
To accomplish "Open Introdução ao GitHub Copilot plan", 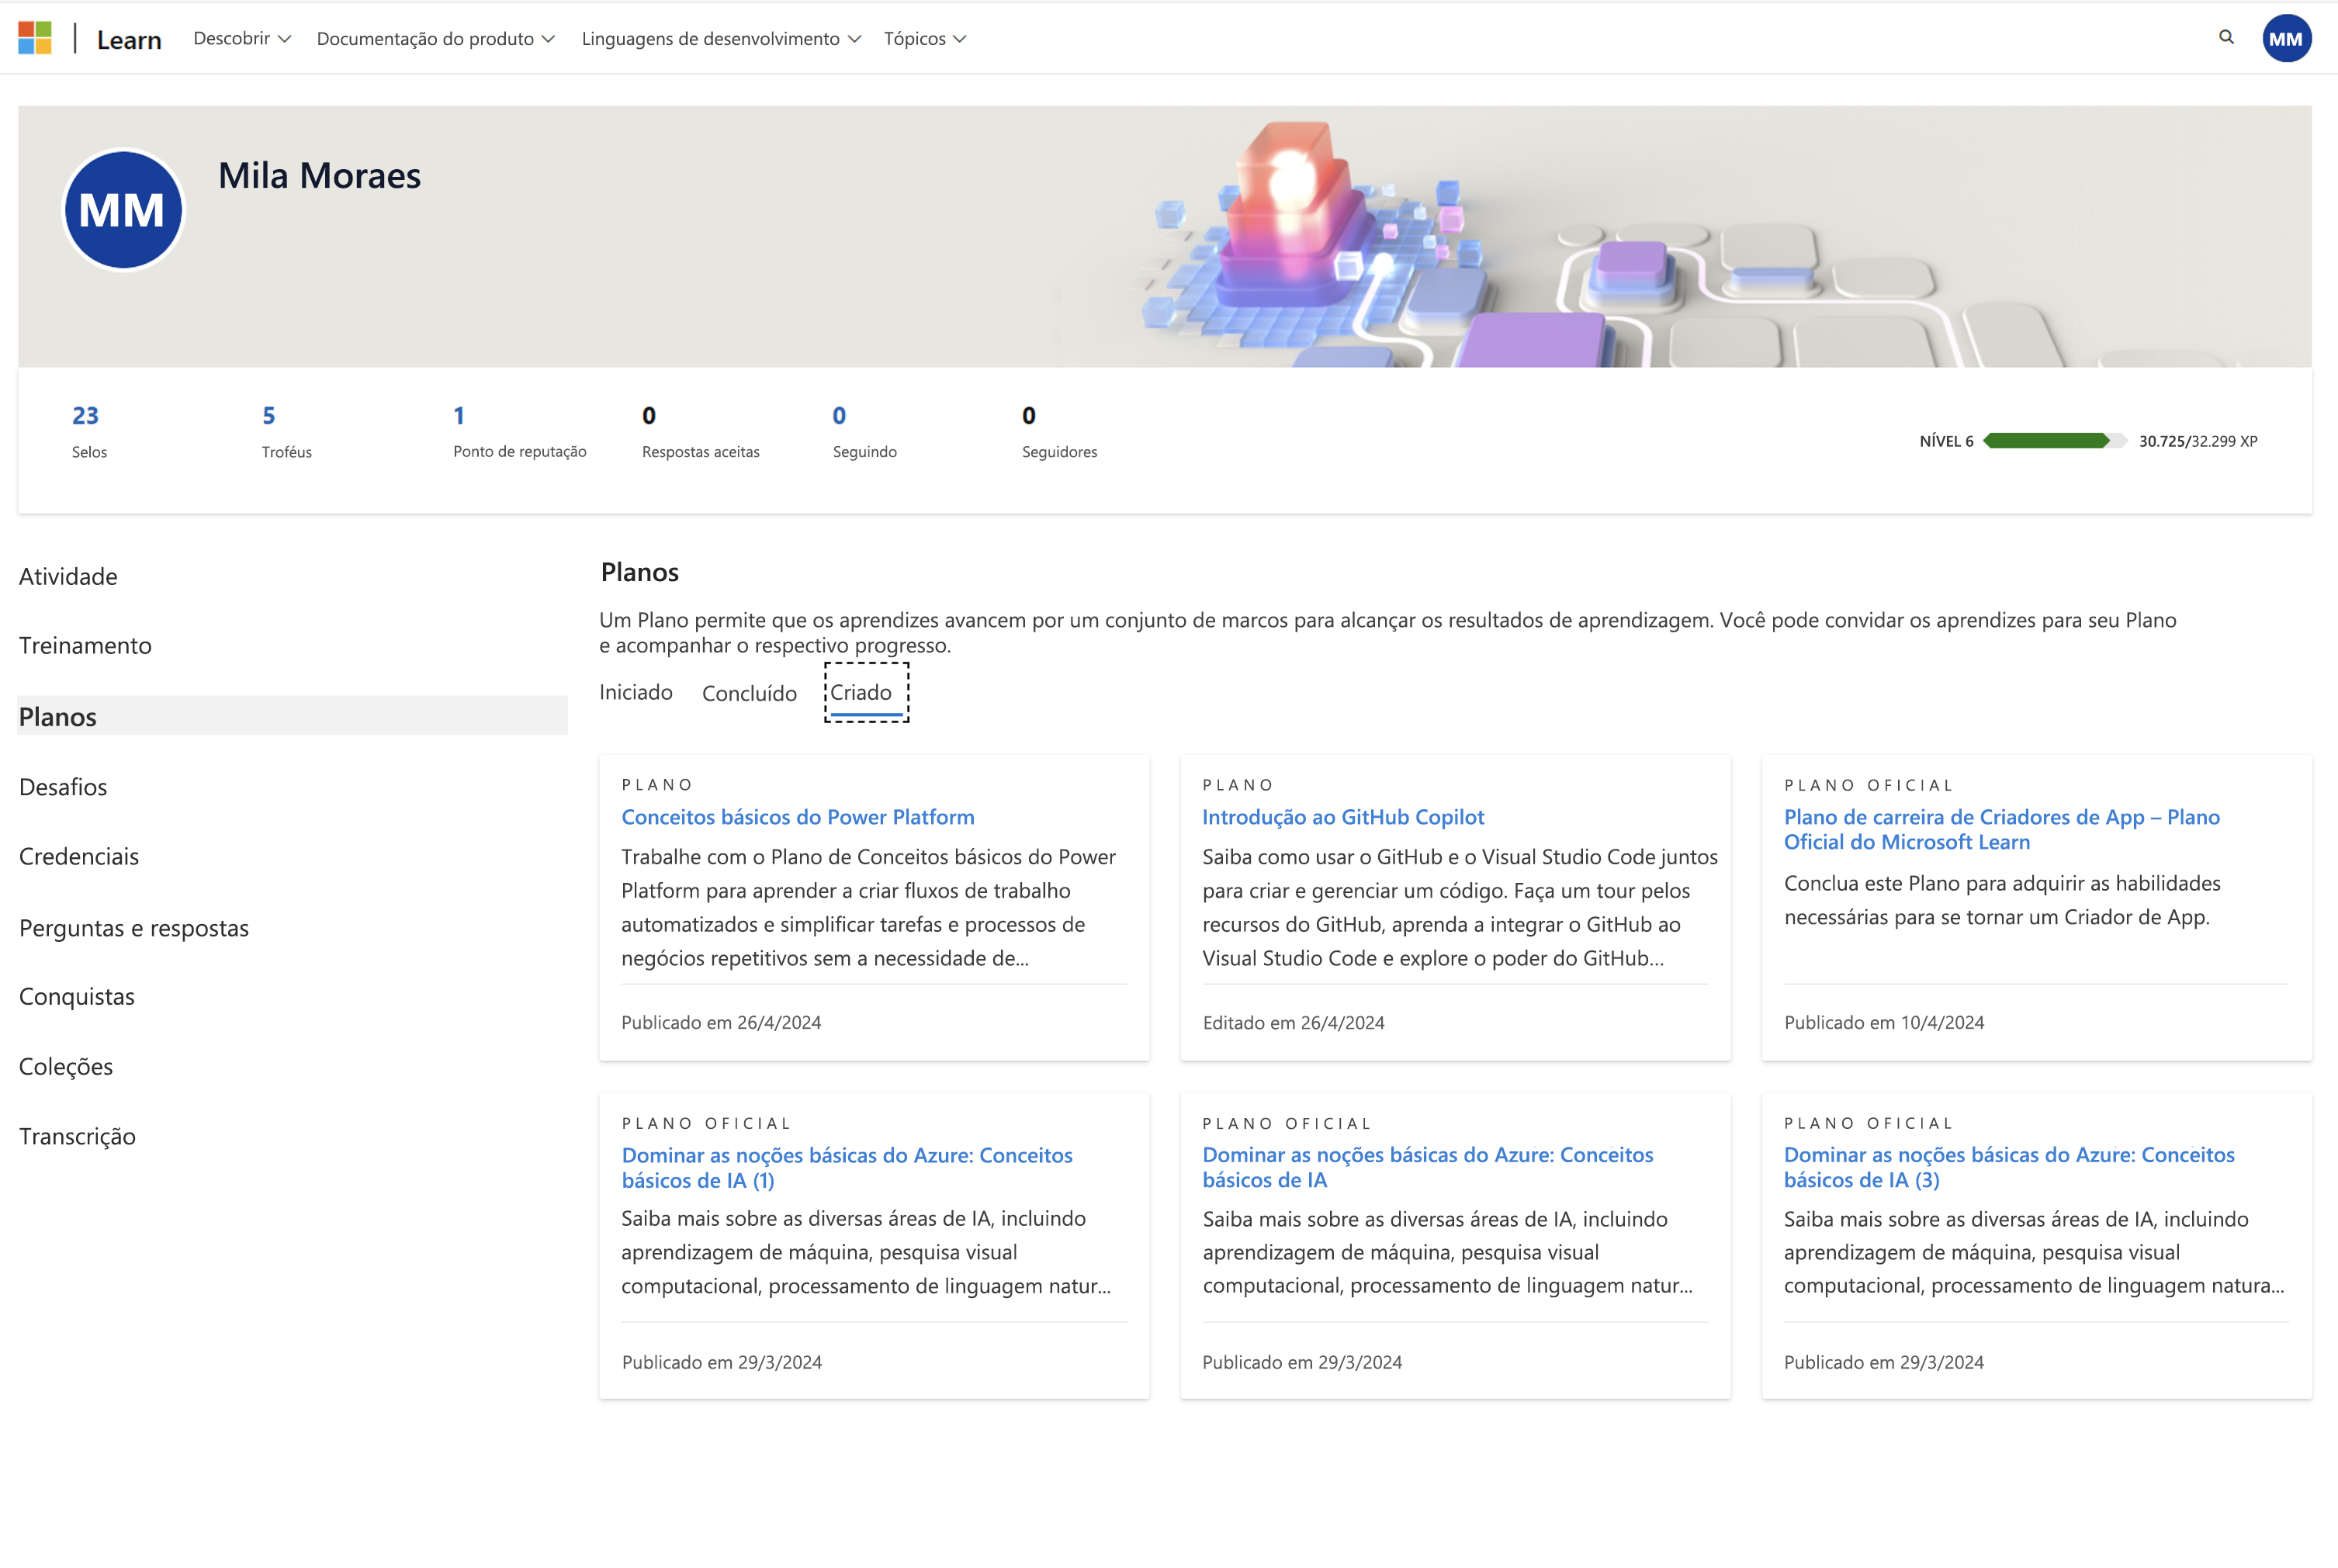I will point(1341,817).
